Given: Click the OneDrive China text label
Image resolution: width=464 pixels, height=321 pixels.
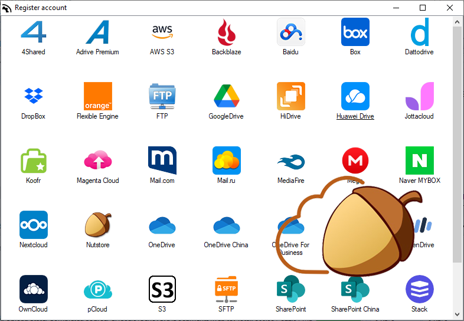Looking at the screenshot, I should [x=226, y=245].
